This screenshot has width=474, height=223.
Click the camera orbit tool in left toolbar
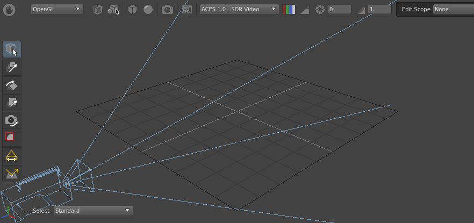[12, 120]
